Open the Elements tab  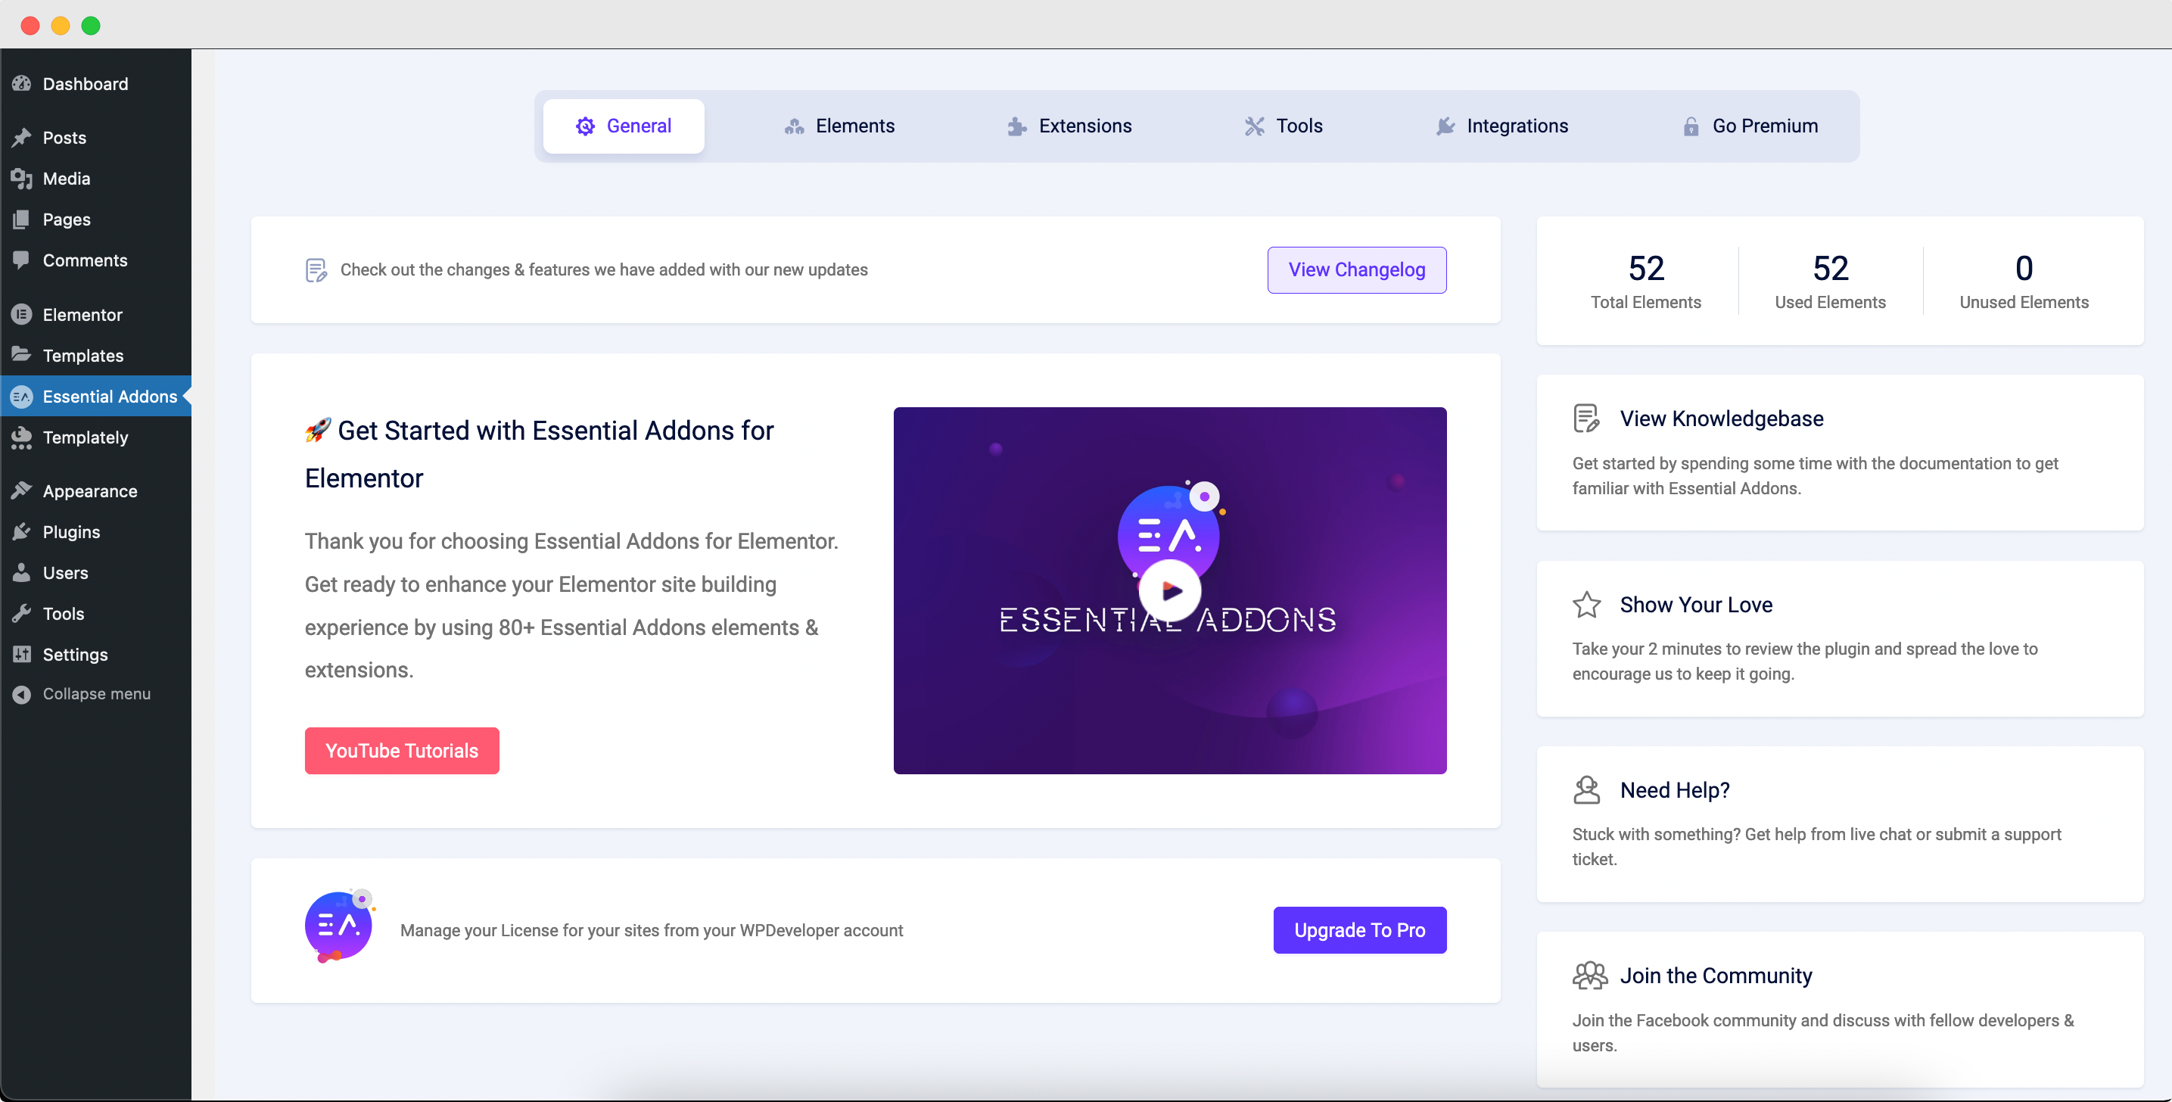839,126
